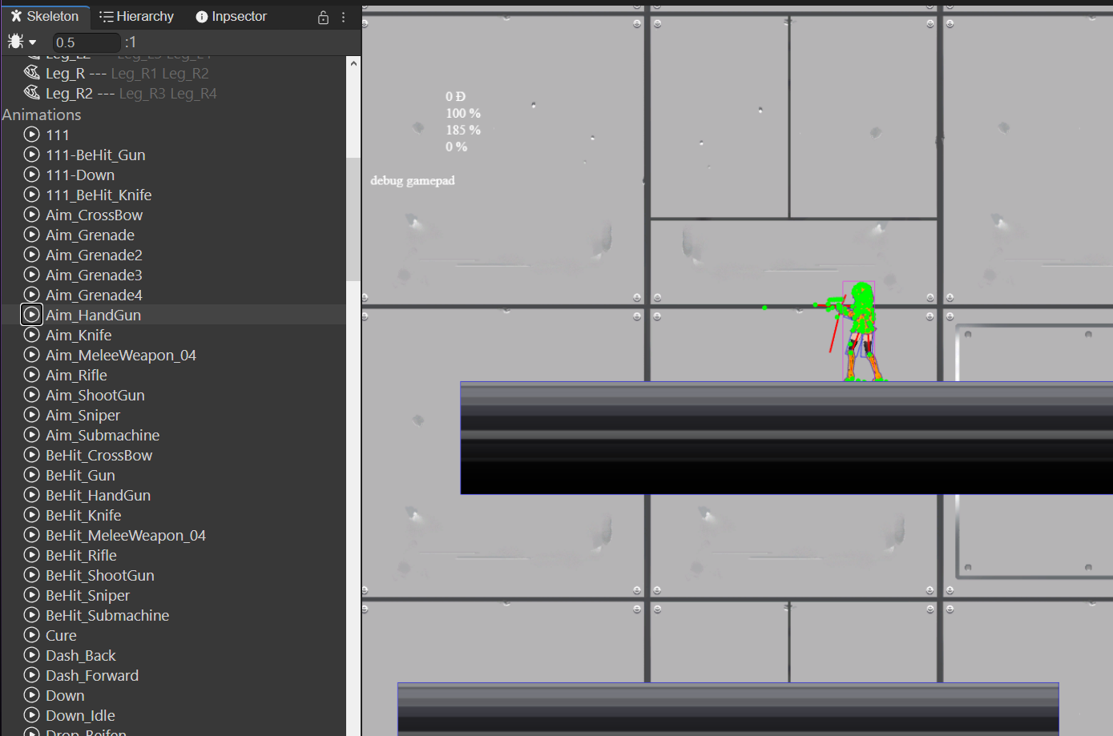Click play icon next to Aim_CrossBow

(31, 215)
